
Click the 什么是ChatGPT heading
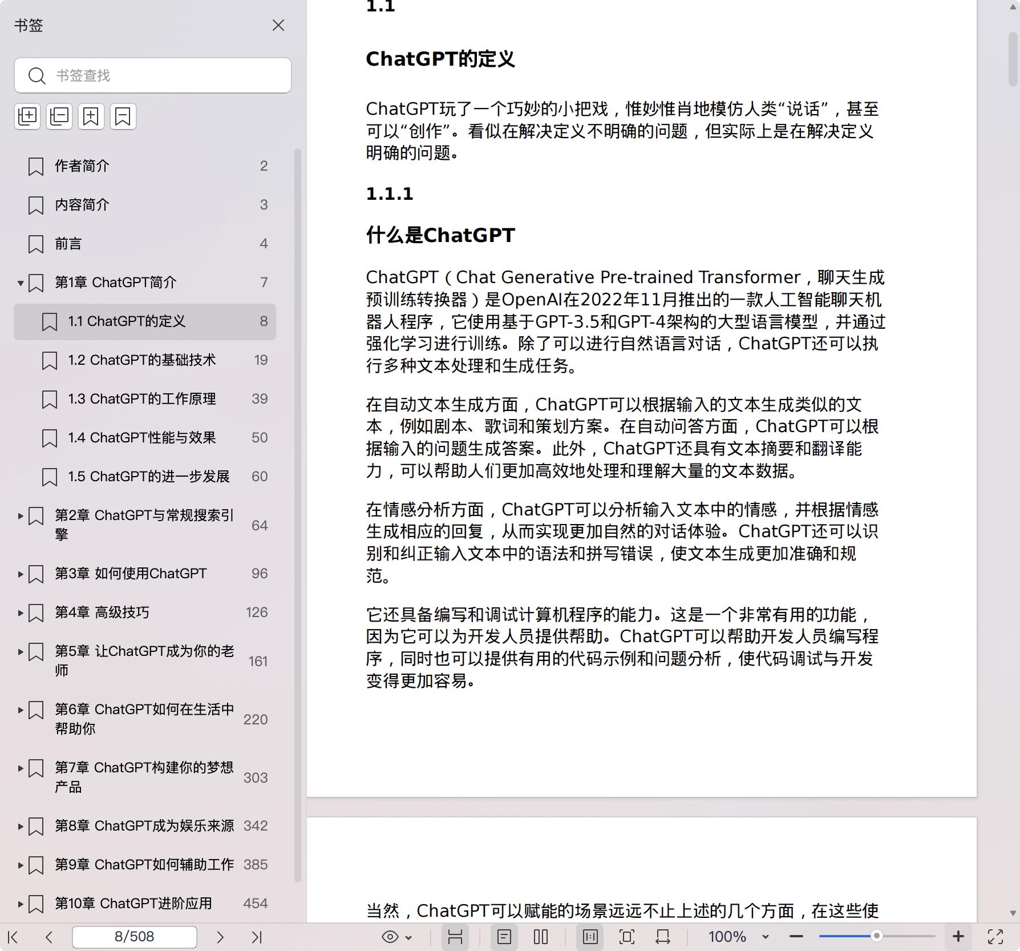click(440, 235)
